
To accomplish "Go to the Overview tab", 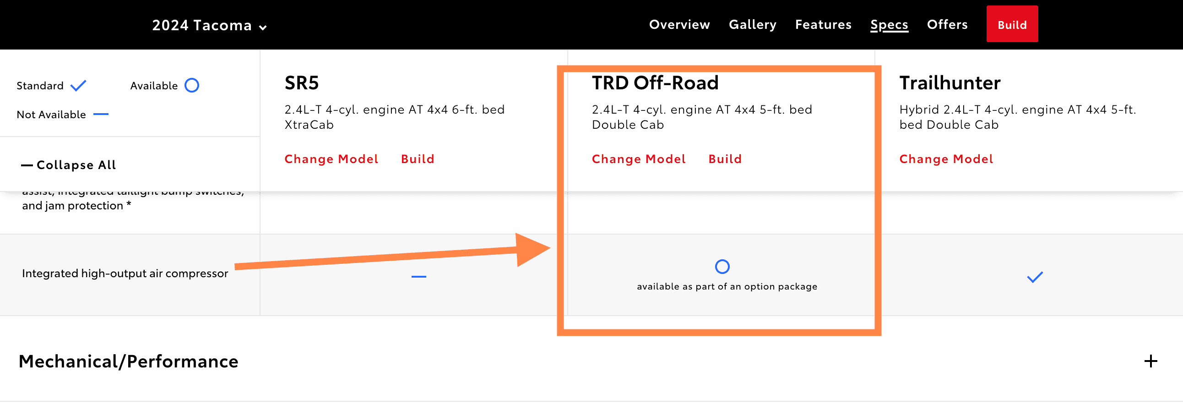I will tap(679, 24).
